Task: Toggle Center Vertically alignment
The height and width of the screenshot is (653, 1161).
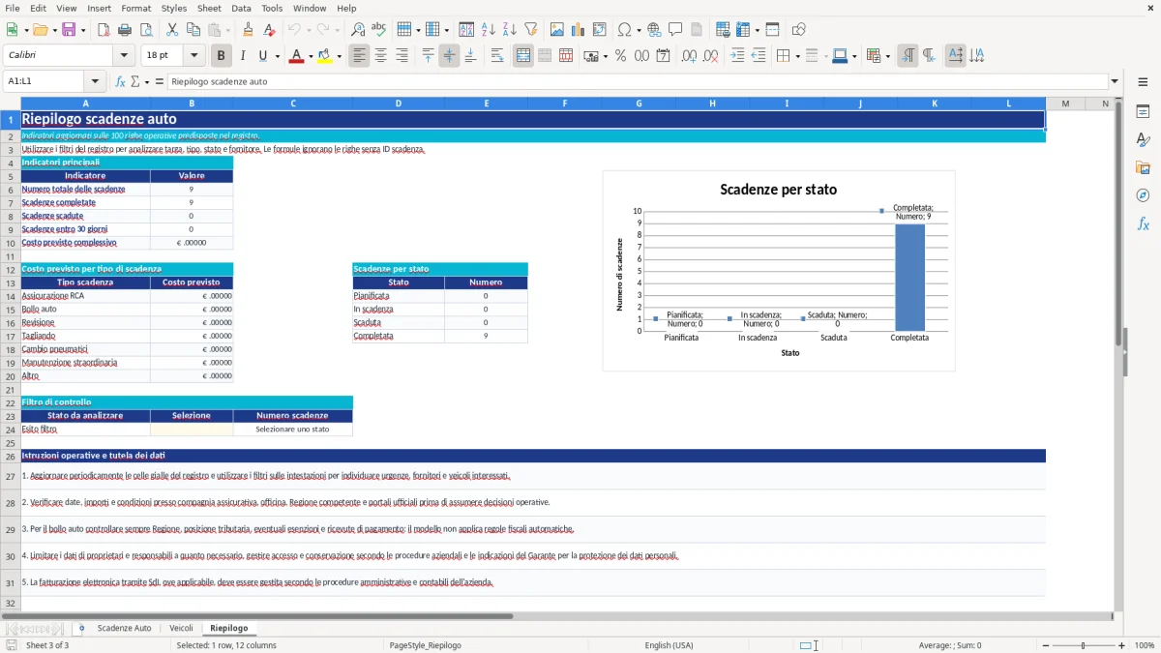Action: [449, 56]
